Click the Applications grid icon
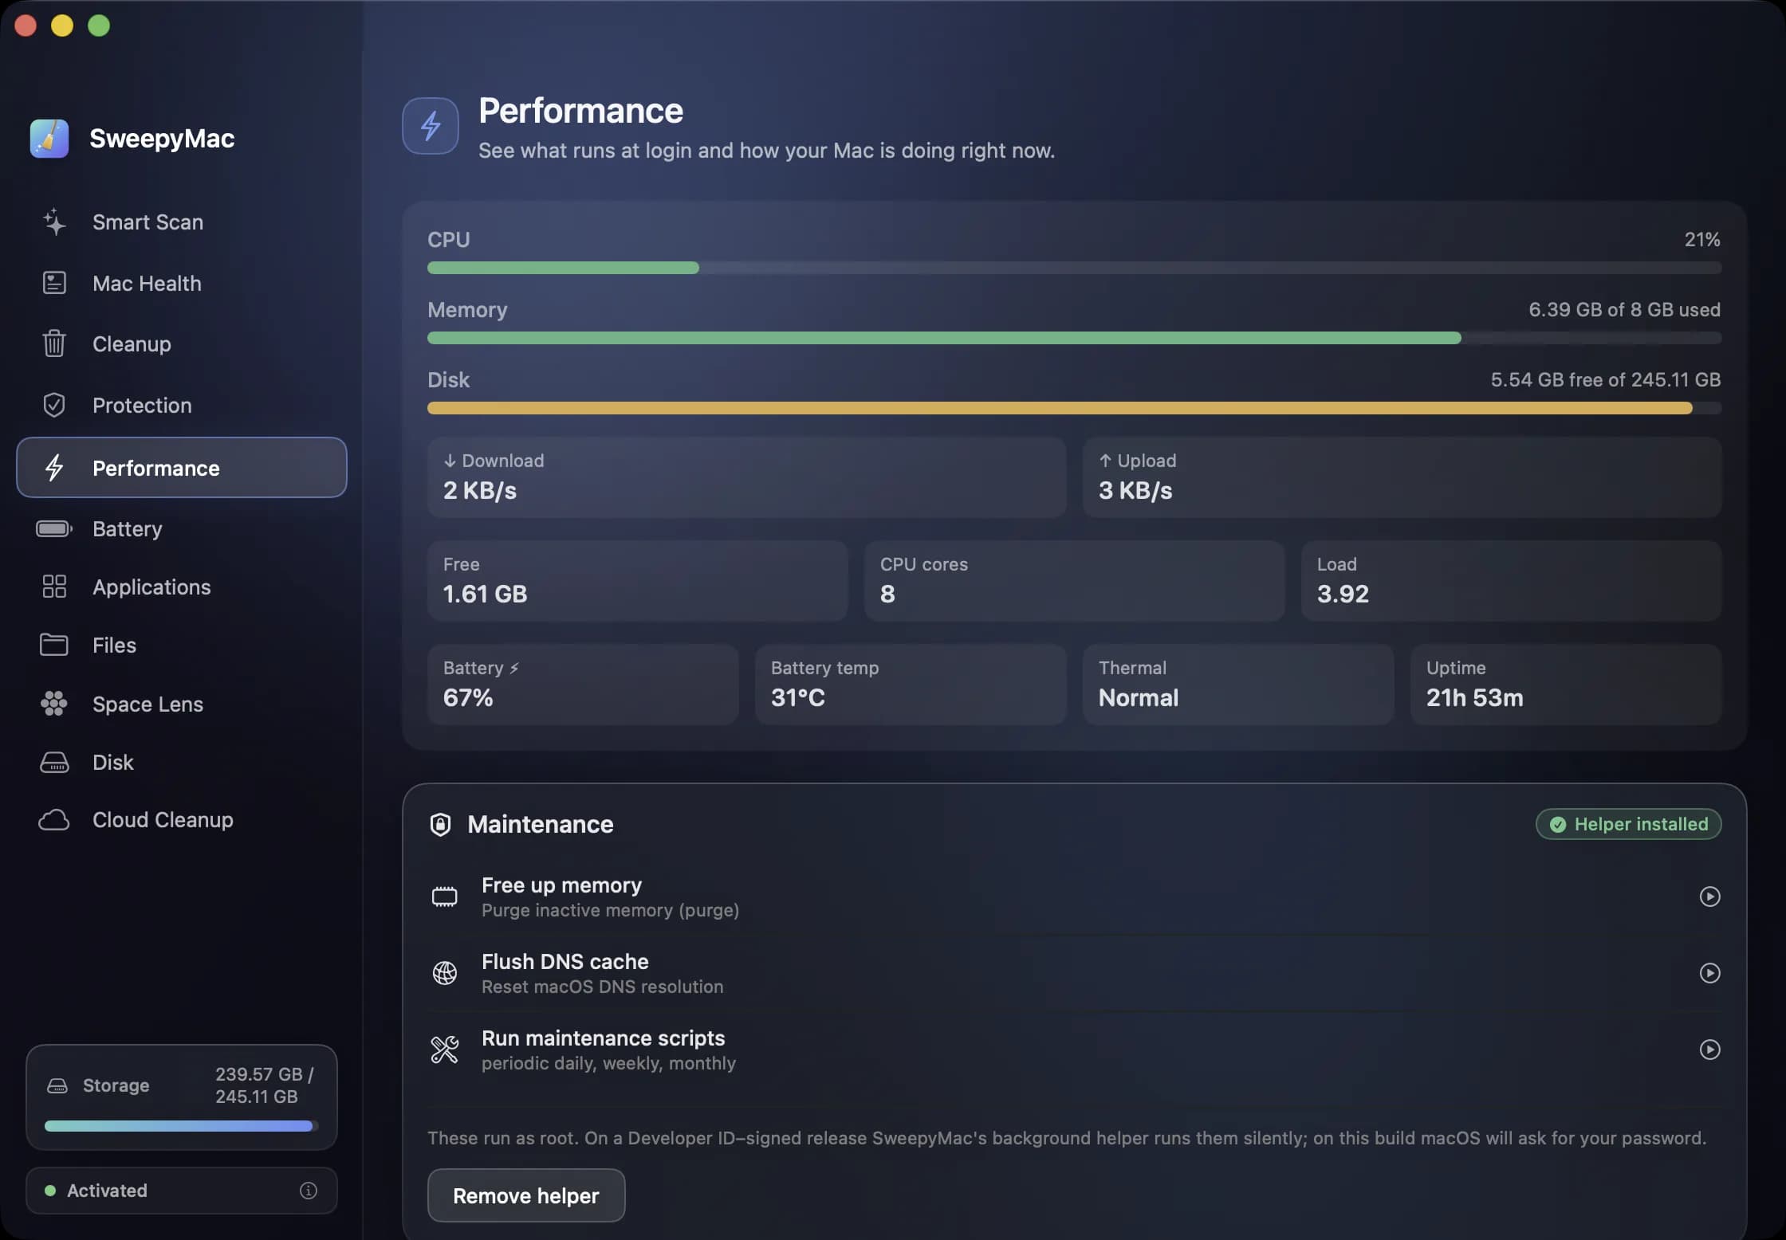Viewport: 1786px width, 1240px height. 54,587
